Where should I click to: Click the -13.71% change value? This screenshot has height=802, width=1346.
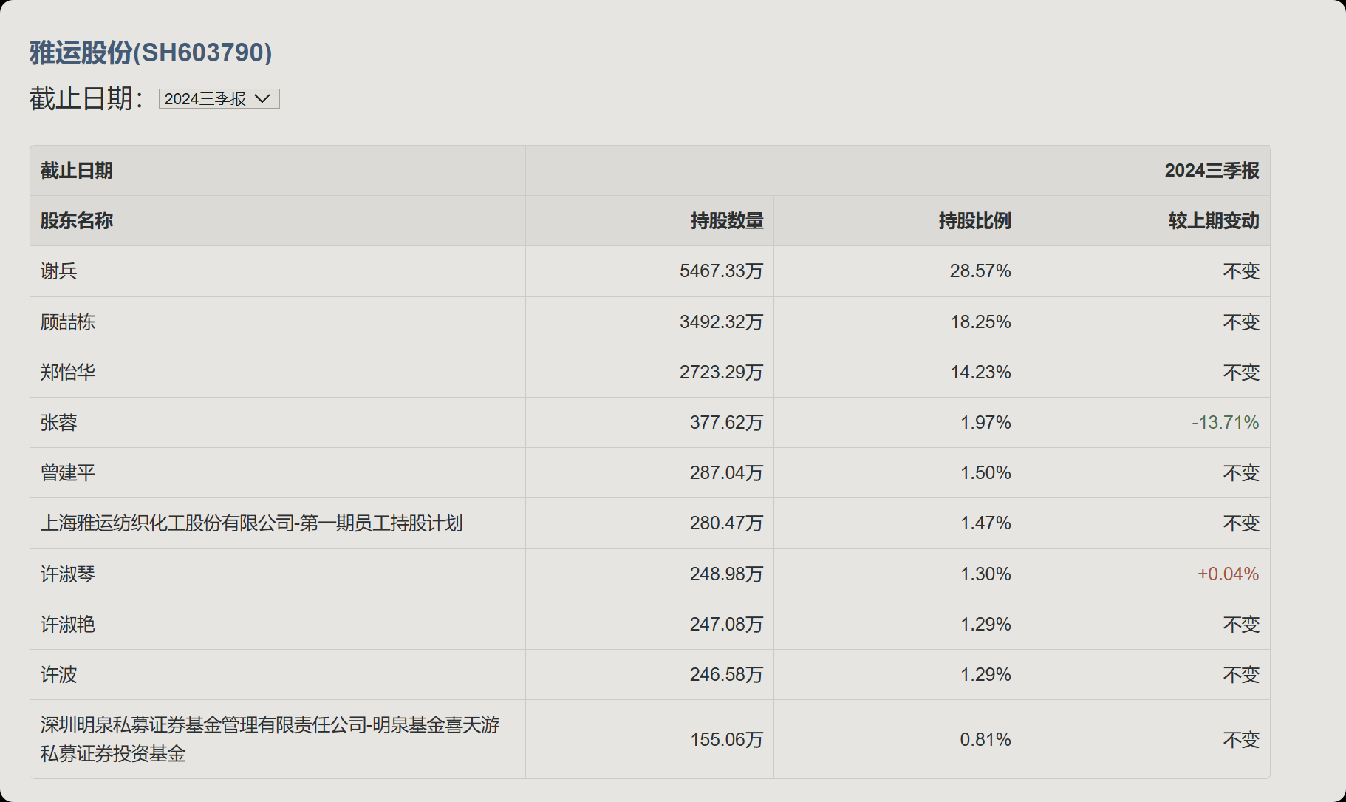pos(1225,423)
